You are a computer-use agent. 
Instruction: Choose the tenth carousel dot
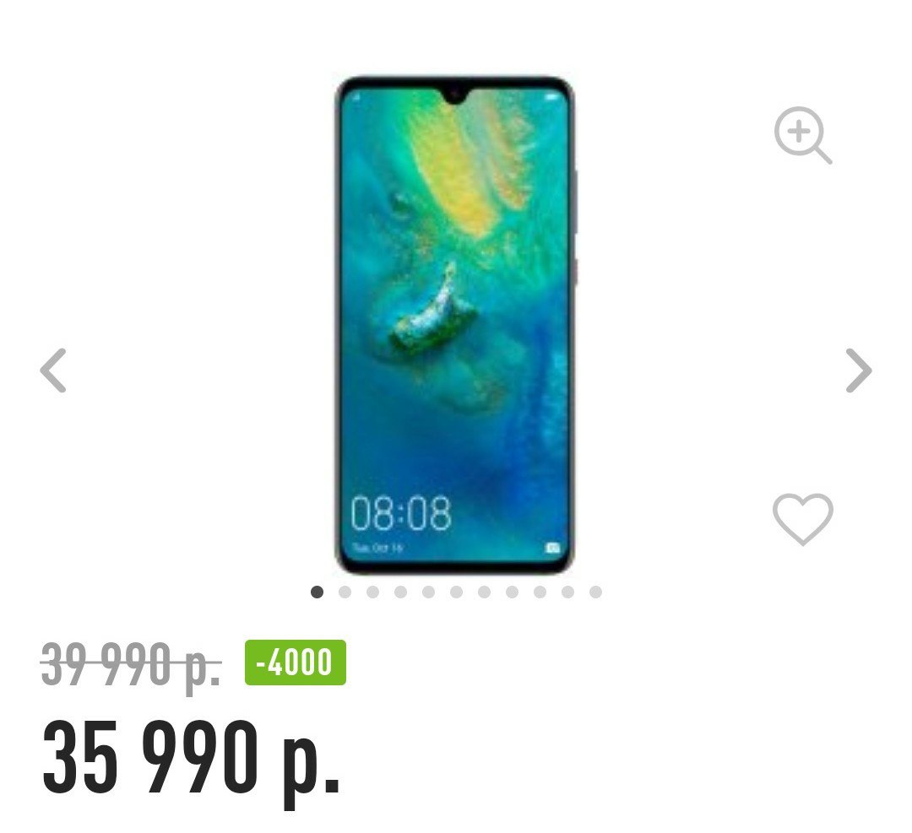pyautogui.click(x=567, y=592)
